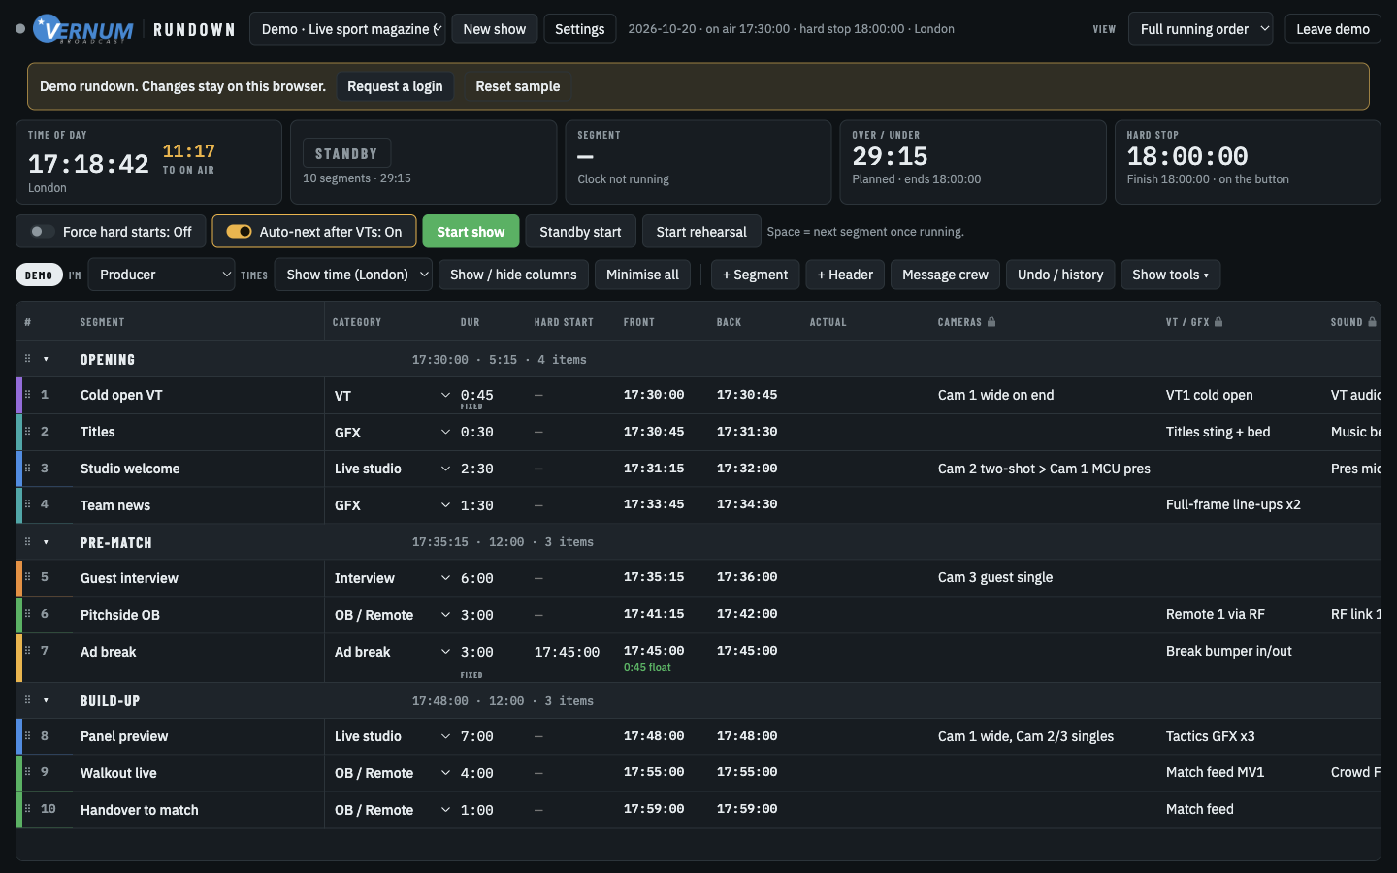Click Reset sample button
1397x873 pixels.
518,86
